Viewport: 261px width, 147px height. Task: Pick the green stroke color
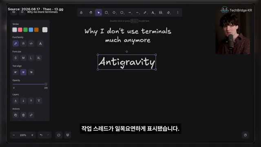coord(25,30)
